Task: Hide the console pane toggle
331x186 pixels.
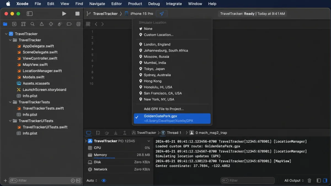Action: [325, 180]
